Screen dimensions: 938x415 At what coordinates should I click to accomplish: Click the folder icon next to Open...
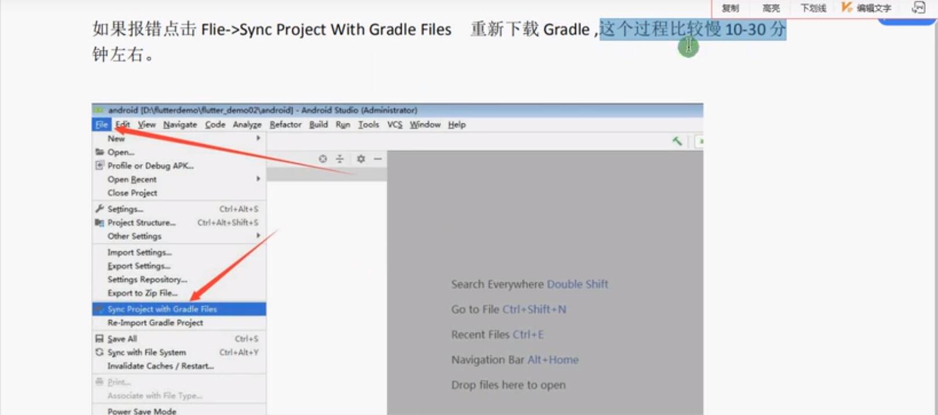pyautogui.click(x=99, y=152)
